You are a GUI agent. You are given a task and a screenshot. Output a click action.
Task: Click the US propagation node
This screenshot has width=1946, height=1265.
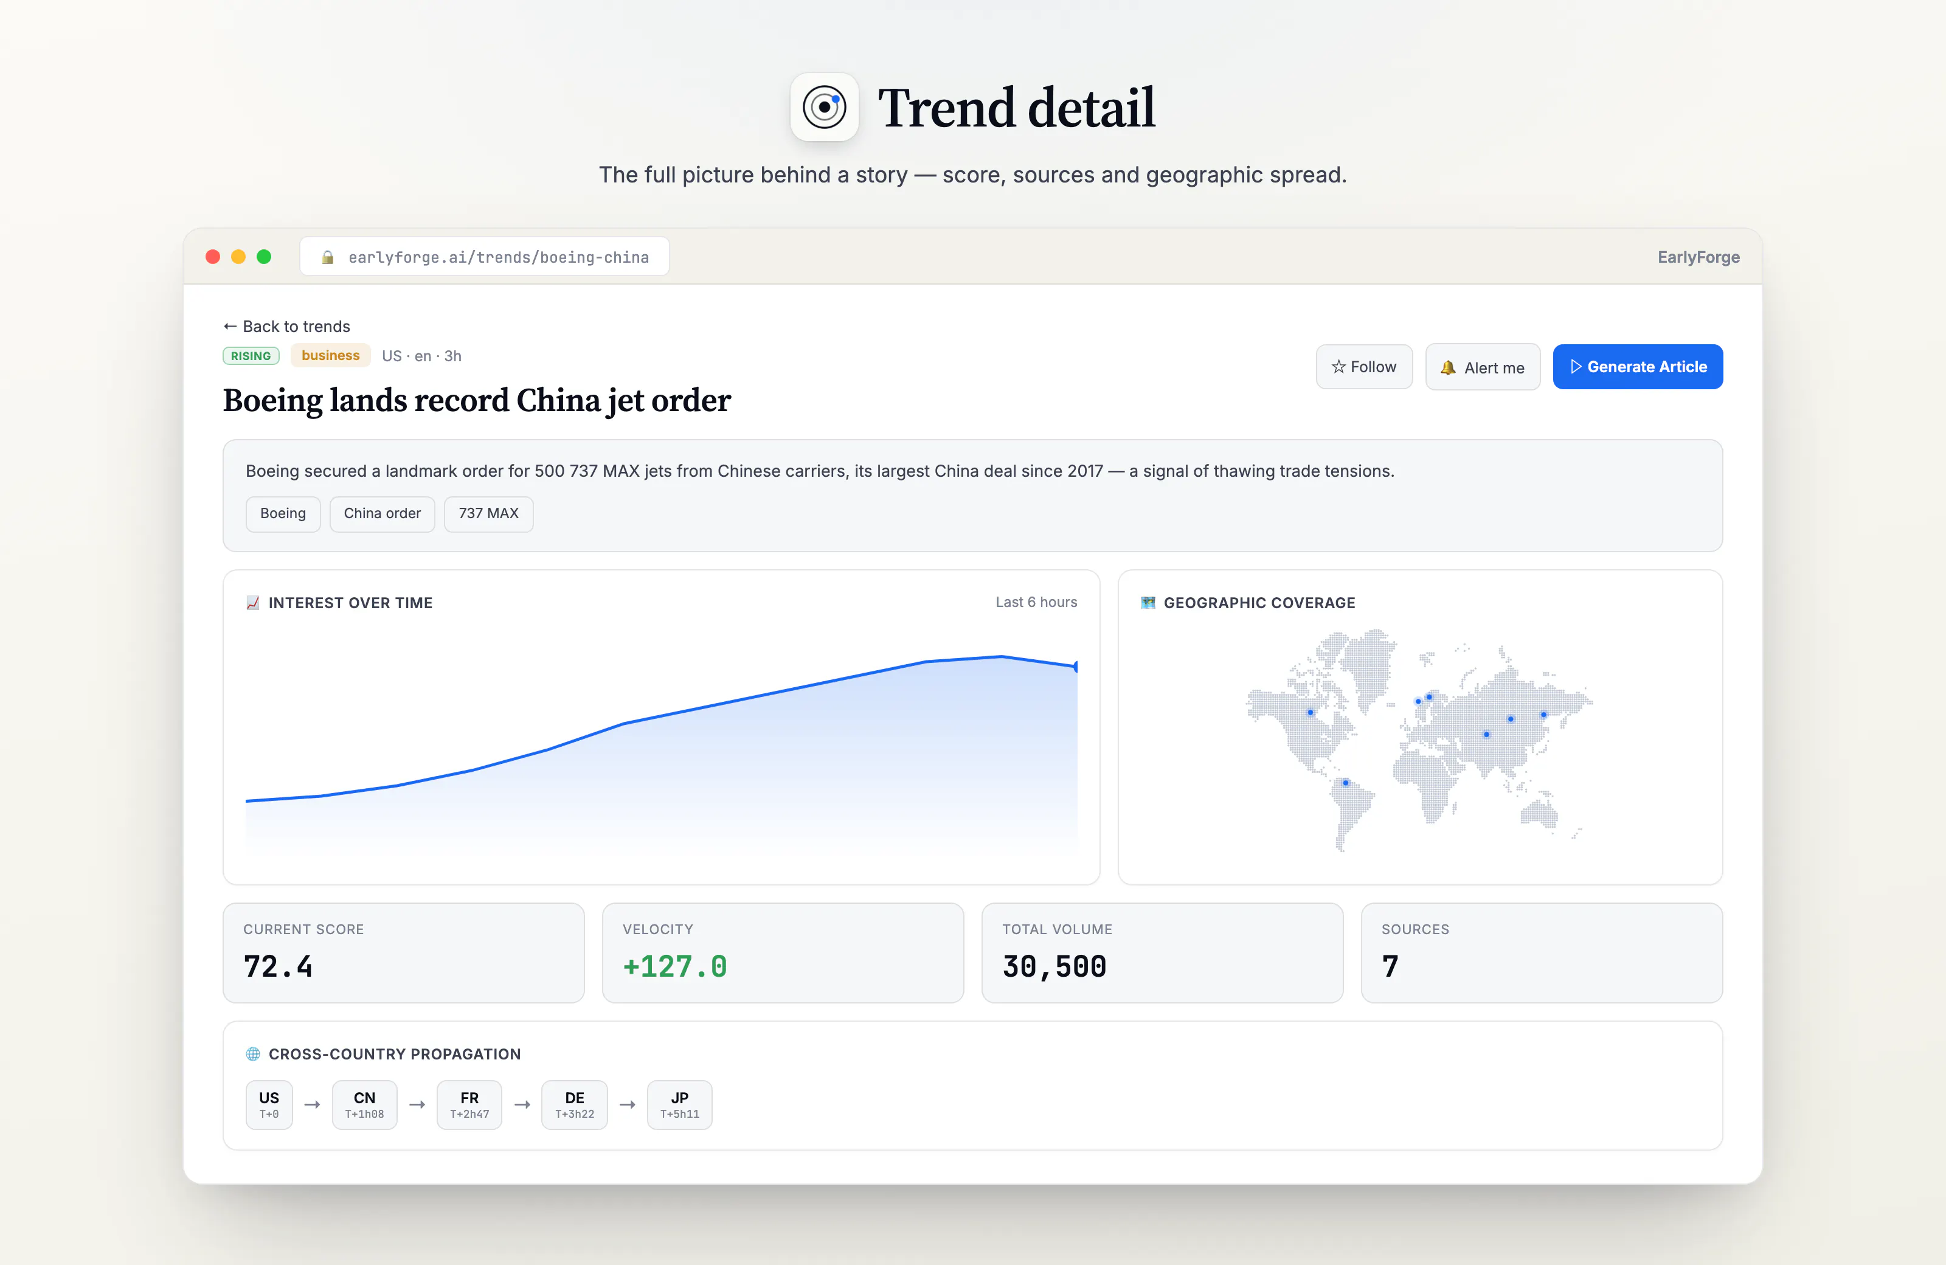point(269,1104)
